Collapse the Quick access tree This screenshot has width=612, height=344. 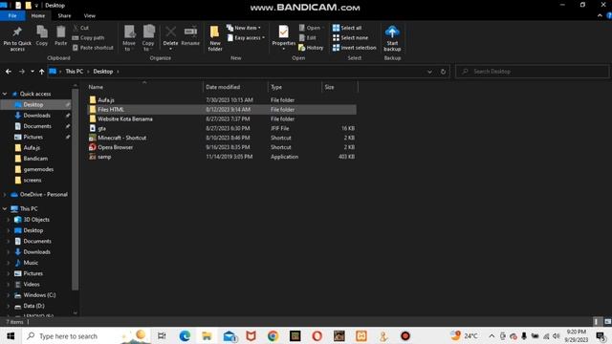(5, 94)
